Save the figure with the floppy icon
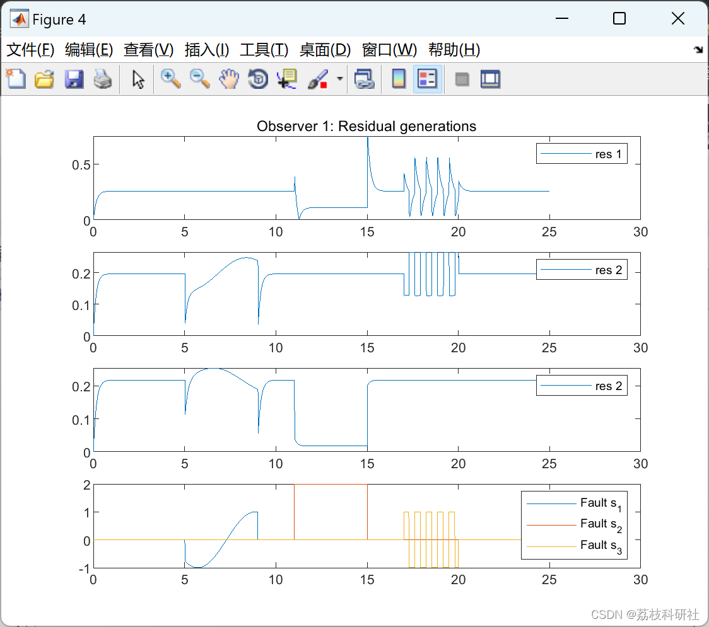This screenshot has height=627, width=709. [x=74, y=79]
